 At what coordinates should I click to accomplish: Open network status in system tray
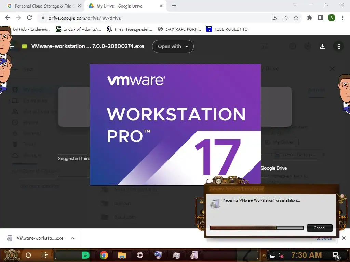click(x=272, y=255)
